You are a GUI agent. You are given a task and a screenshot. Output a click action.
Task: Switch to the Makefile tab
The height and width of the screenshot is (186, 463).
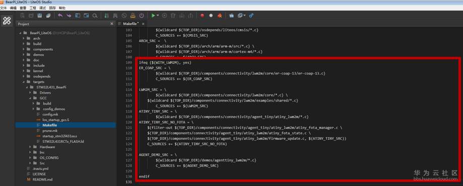pyautogui.click(x=131, y=24)
